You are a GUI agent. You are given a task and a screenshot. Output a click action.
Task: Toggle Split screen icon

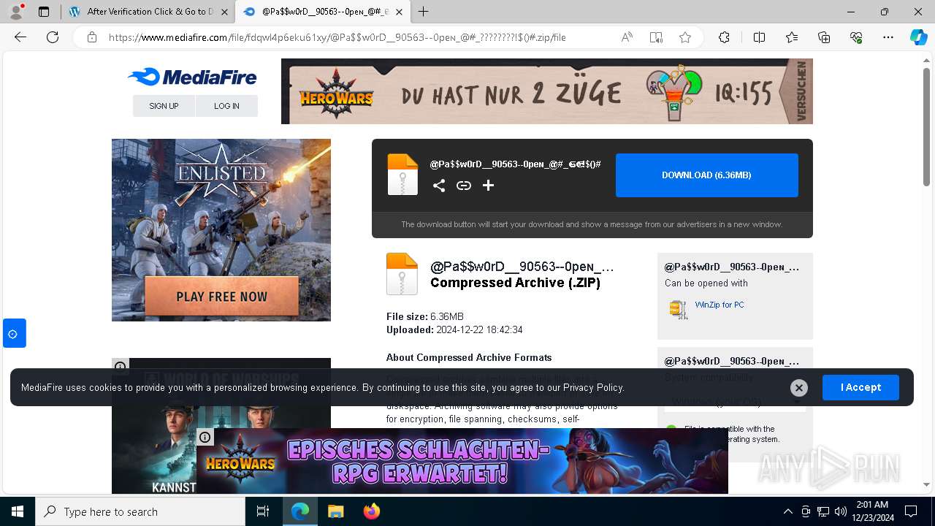[759, 37]
